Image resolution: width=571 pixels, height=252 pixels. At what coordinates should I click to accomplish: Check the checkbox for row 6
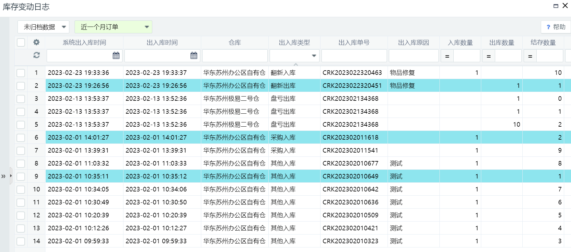21,137
